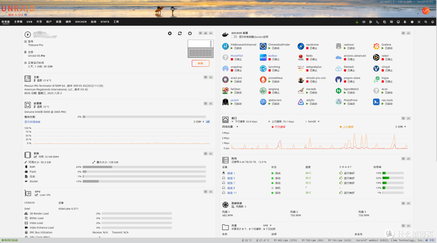This screenshot has width=437, height=243.
Task: Open the v2rayA container icon
Action: pyautogui.click(x=376, y=68)
